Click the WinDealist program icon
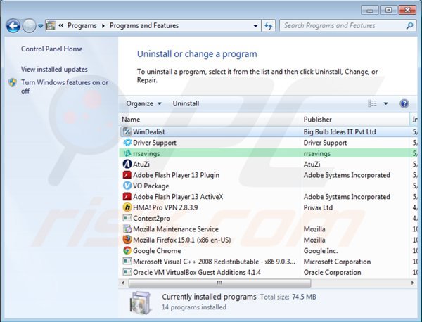Viewport: 422px width, 322px height. click(127, 131)
